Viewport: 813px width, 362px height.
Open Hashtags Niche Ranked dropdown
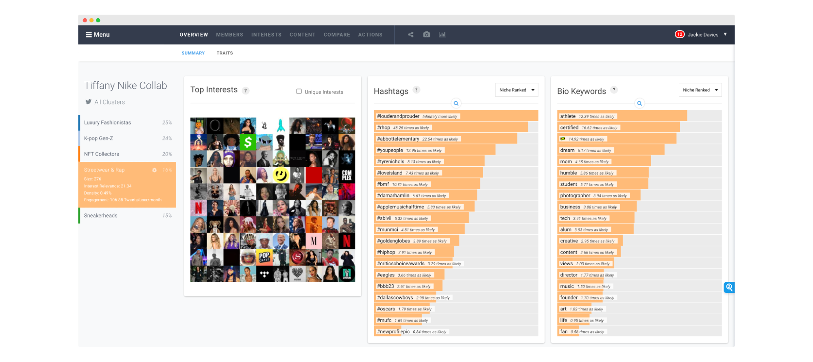517,90
